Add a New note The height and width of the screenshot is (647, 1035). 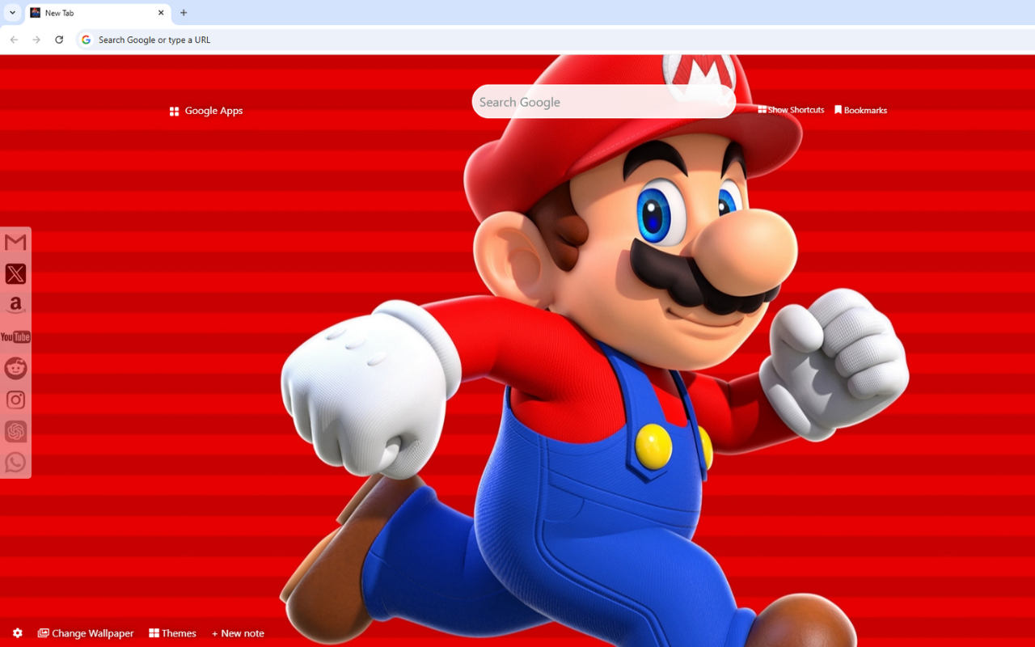pyautogui.click(x=238, y=633)
